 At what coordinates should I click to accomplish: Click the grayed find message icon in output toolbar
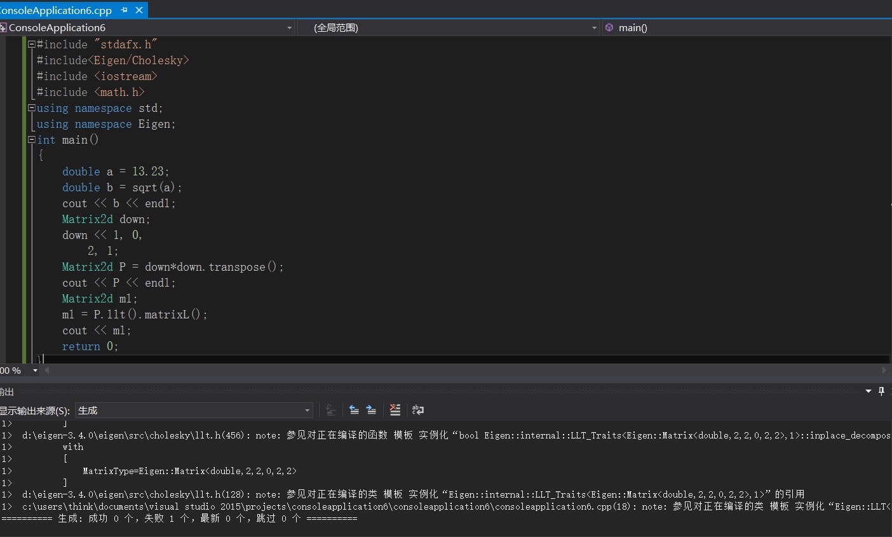[330, 411]
